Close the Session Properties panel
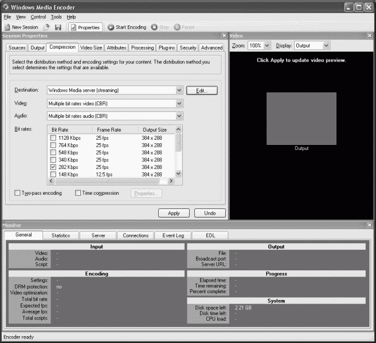 224,36
